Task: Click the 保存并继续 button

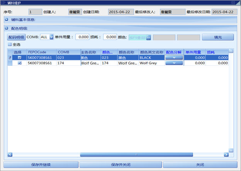Action: click(x=41, y=164)
